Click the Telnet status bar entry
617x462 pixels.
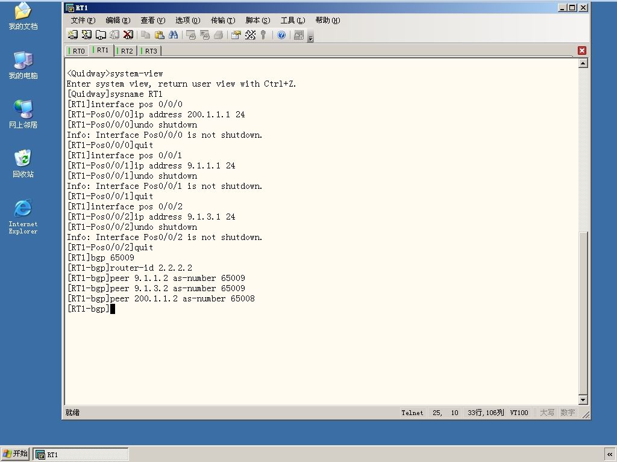click(412, 413)
